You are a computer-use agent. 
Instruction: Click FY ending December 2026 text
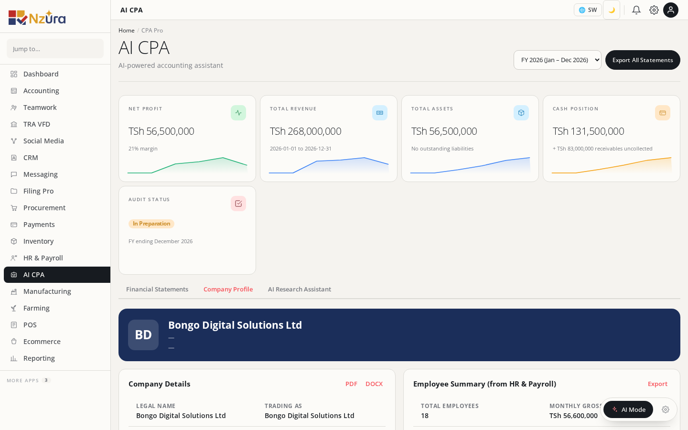pos(161,241)
